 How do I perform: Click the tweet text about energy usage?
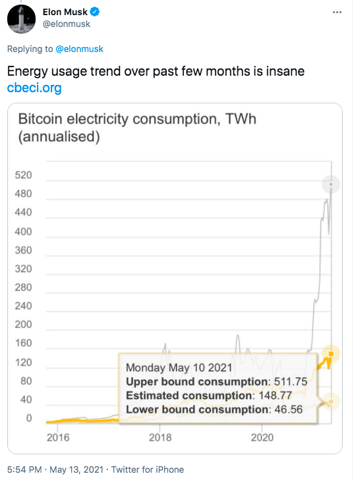(156, 71)
